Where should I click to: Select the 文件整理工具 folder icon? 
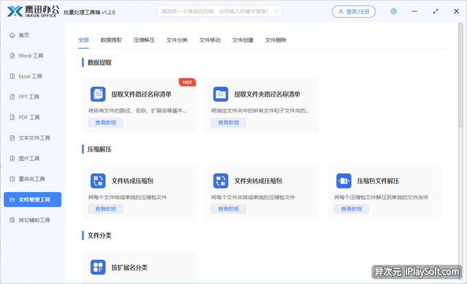[12, 200]
